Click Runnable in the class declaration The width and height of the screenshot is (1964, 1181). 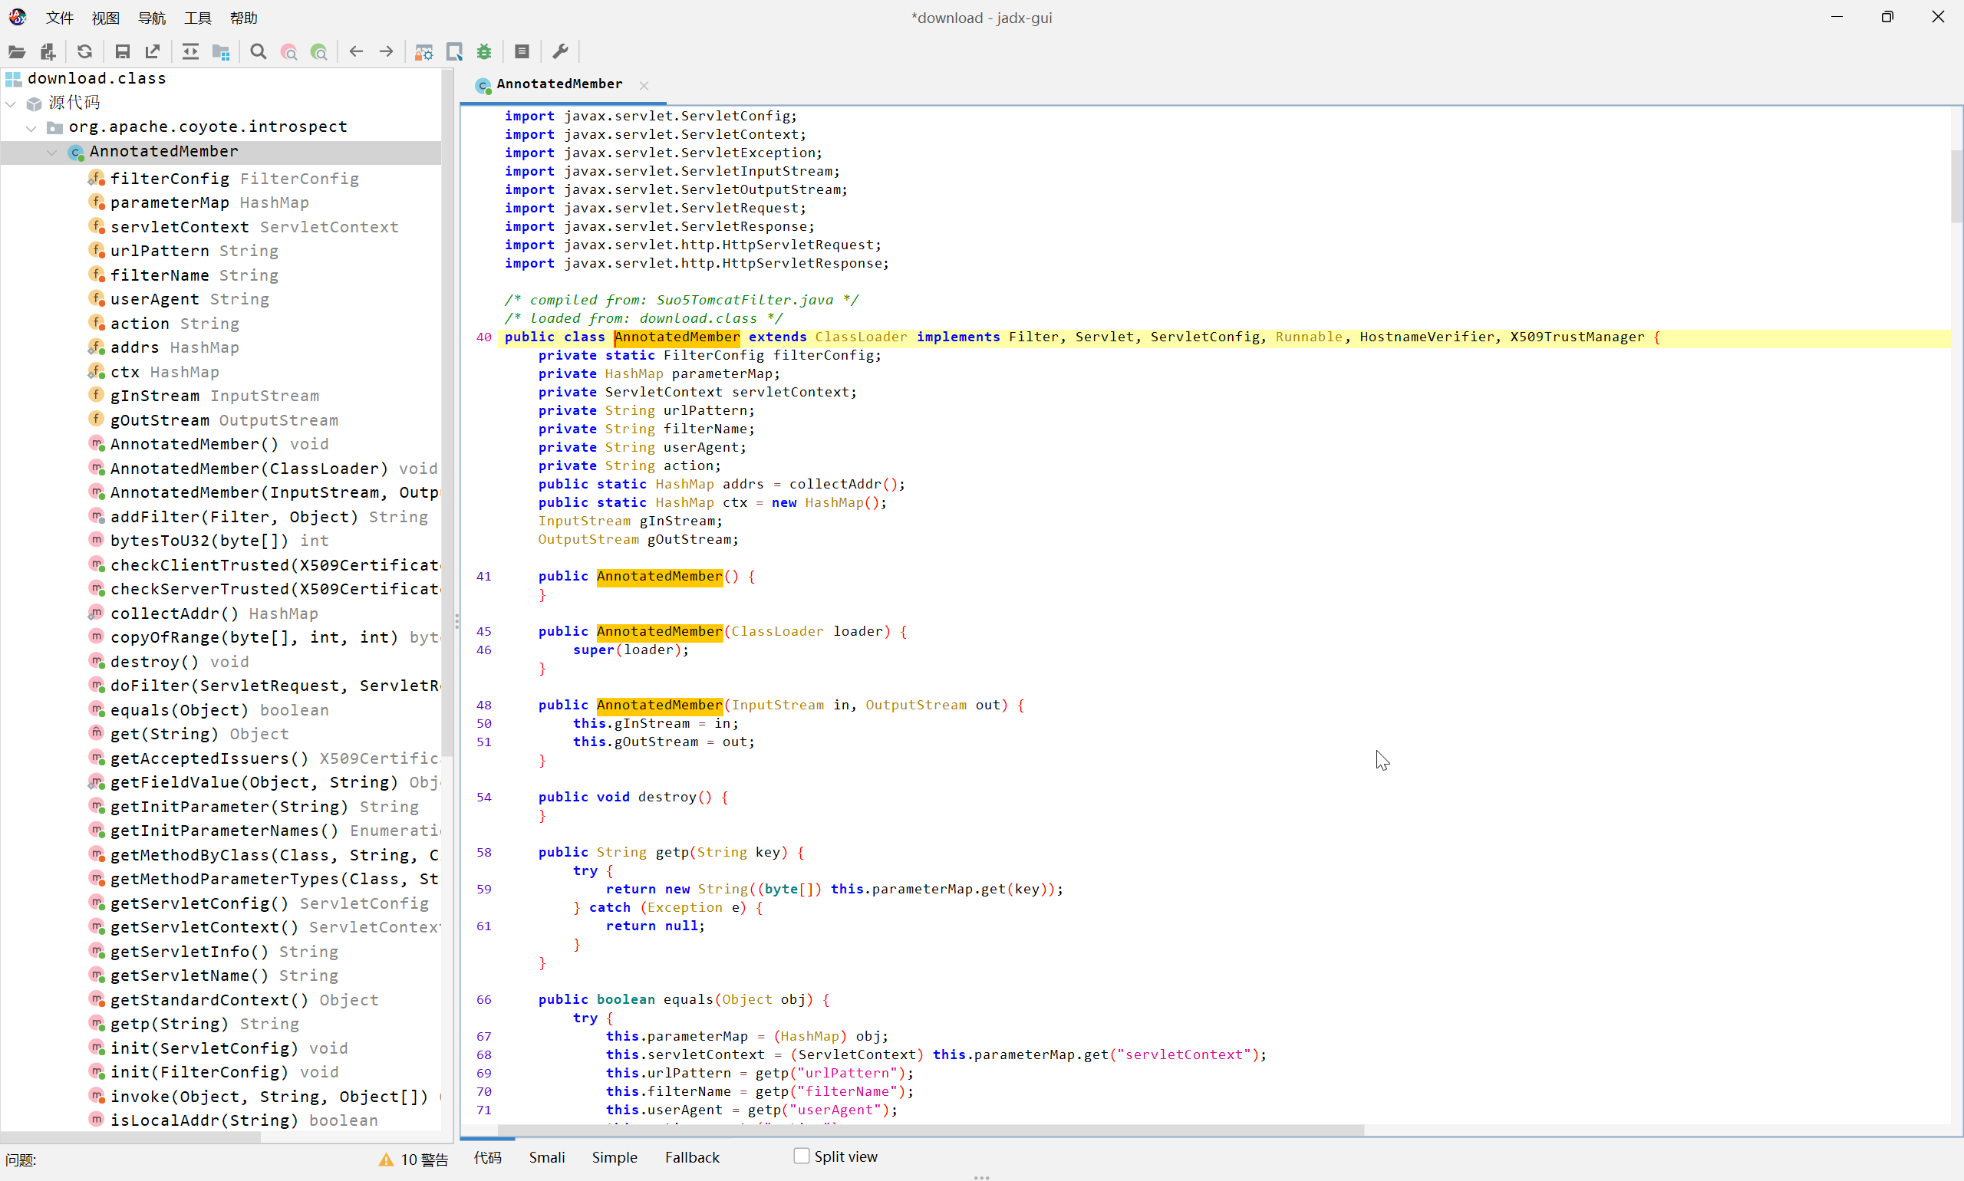click(1309, 337)
